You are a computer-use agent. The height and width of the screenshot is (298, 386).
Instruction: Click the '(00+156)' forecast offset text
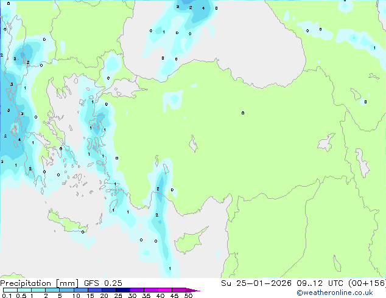pos(367,283)
